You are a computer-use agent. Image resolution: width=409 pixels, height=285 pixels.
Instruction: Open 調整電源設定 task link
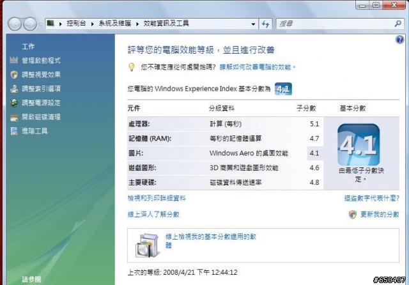coord(41,103)
